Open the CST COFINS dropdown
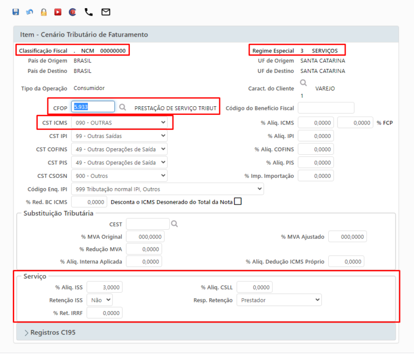Image resolution: width=414 pixels, height=357 pixels. pos(119,149)
